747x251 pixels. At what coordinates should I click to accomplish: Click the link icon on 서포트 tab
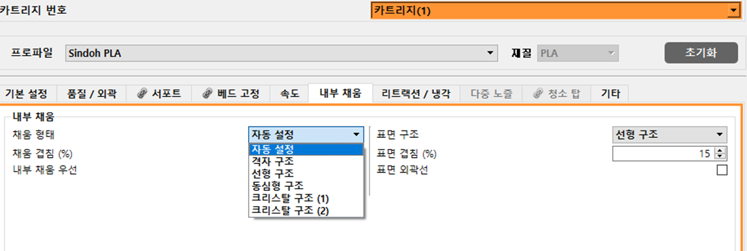[x=142, y=94]
